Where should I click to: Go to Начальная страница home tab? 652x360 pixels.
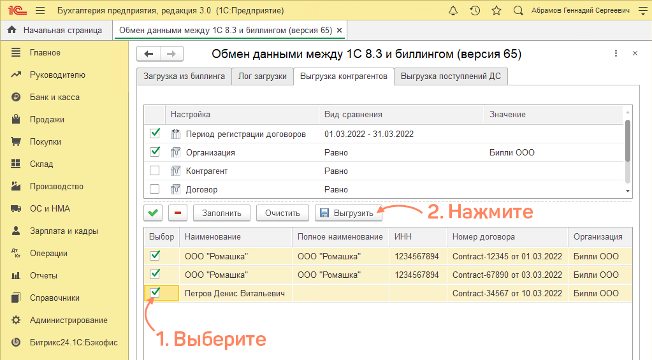55,31
